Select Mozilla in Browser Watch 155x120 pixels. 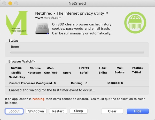point(16,73)
